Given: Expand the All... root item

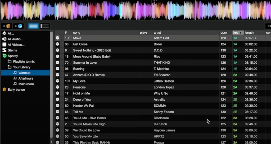Looking at the screenshot, I should tap(11, 34).
